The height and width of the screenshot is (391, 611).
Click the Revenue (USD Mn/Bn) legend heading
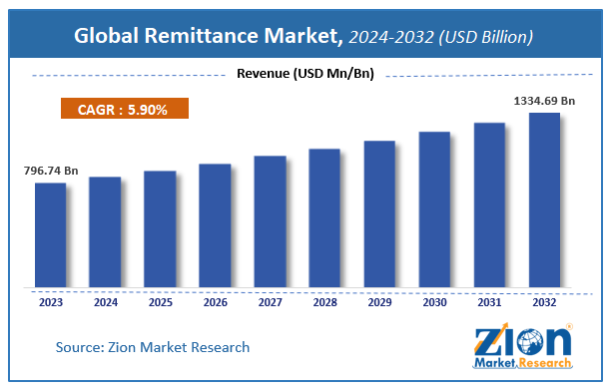(x=305, y=73)
